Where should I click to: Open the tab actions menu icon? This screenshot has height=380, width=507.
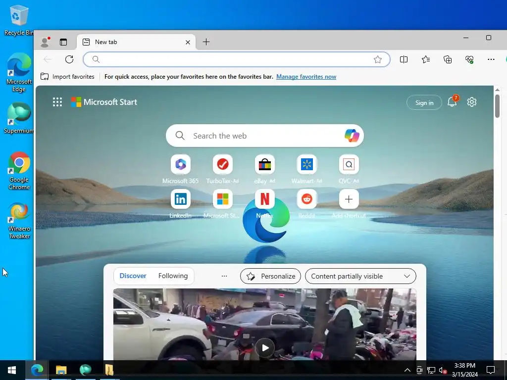63,42
